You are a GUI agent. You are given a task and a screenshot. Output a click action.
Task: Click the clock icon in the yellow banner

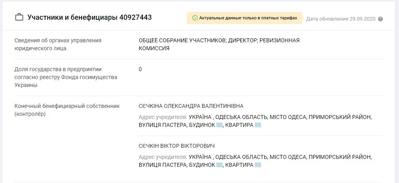tap(195, 18)
